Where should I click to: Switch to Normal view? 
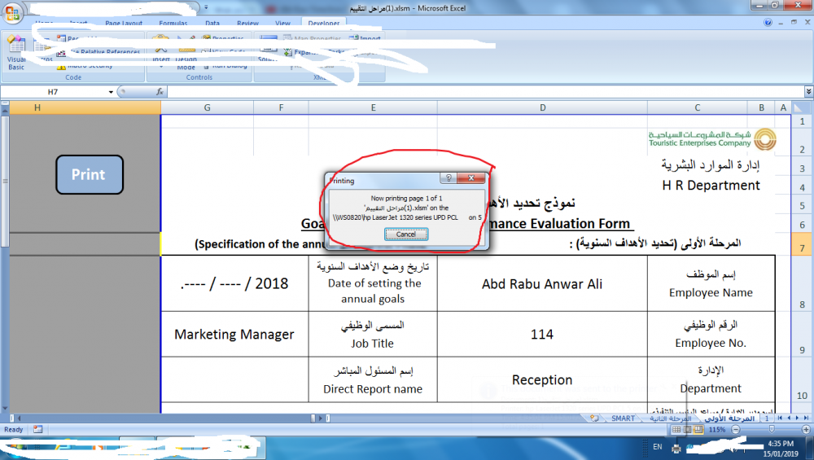[676, 429]
